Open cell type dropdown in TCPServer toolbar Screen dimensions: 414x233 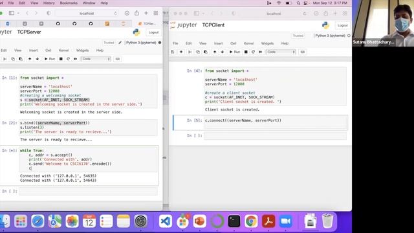[96, 59]
